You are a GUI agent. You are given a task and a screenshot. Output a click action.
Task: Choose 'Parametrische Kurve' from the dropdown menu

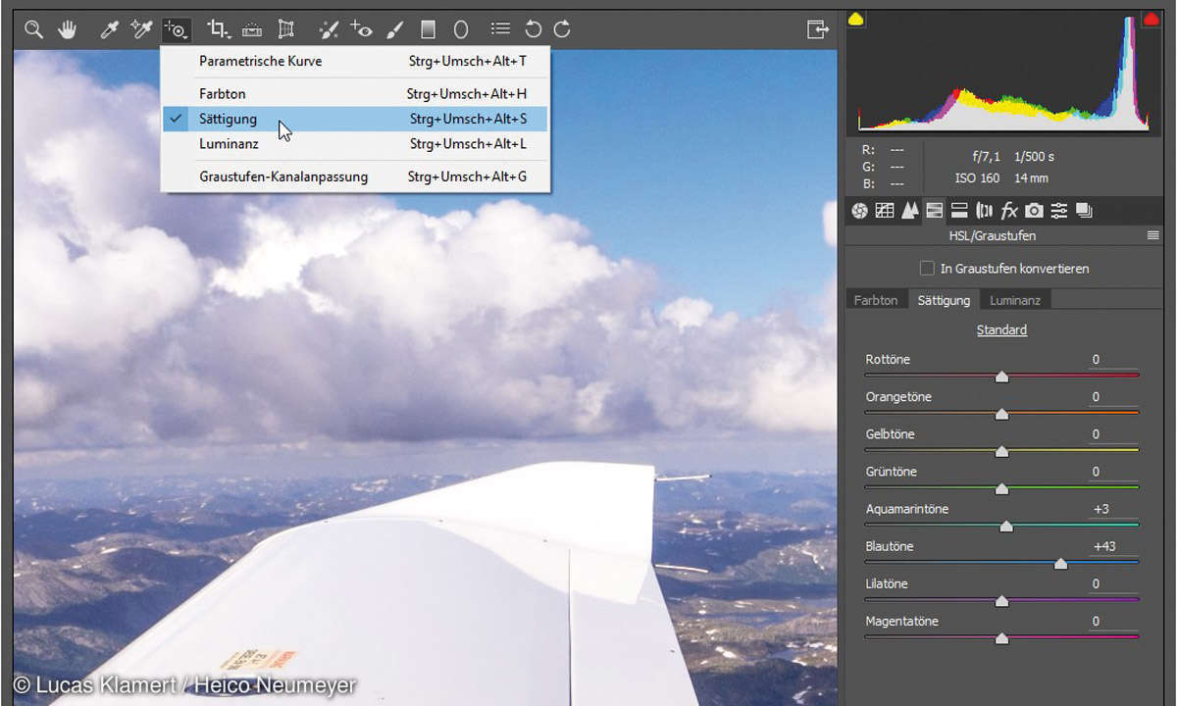click(x=354, y=61)
